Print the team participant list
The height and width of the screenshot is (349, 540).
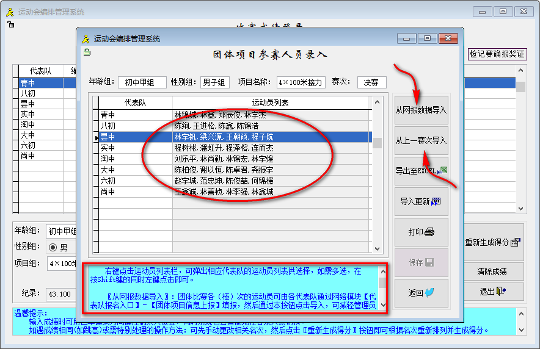coord(421,232)
